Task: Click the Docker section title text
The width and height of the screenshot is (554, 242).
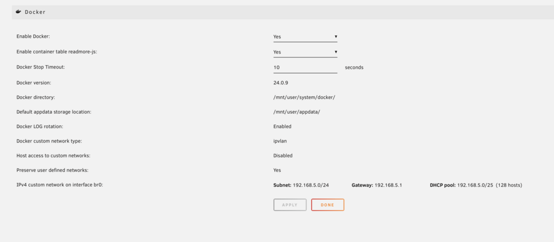Action: 35,12
